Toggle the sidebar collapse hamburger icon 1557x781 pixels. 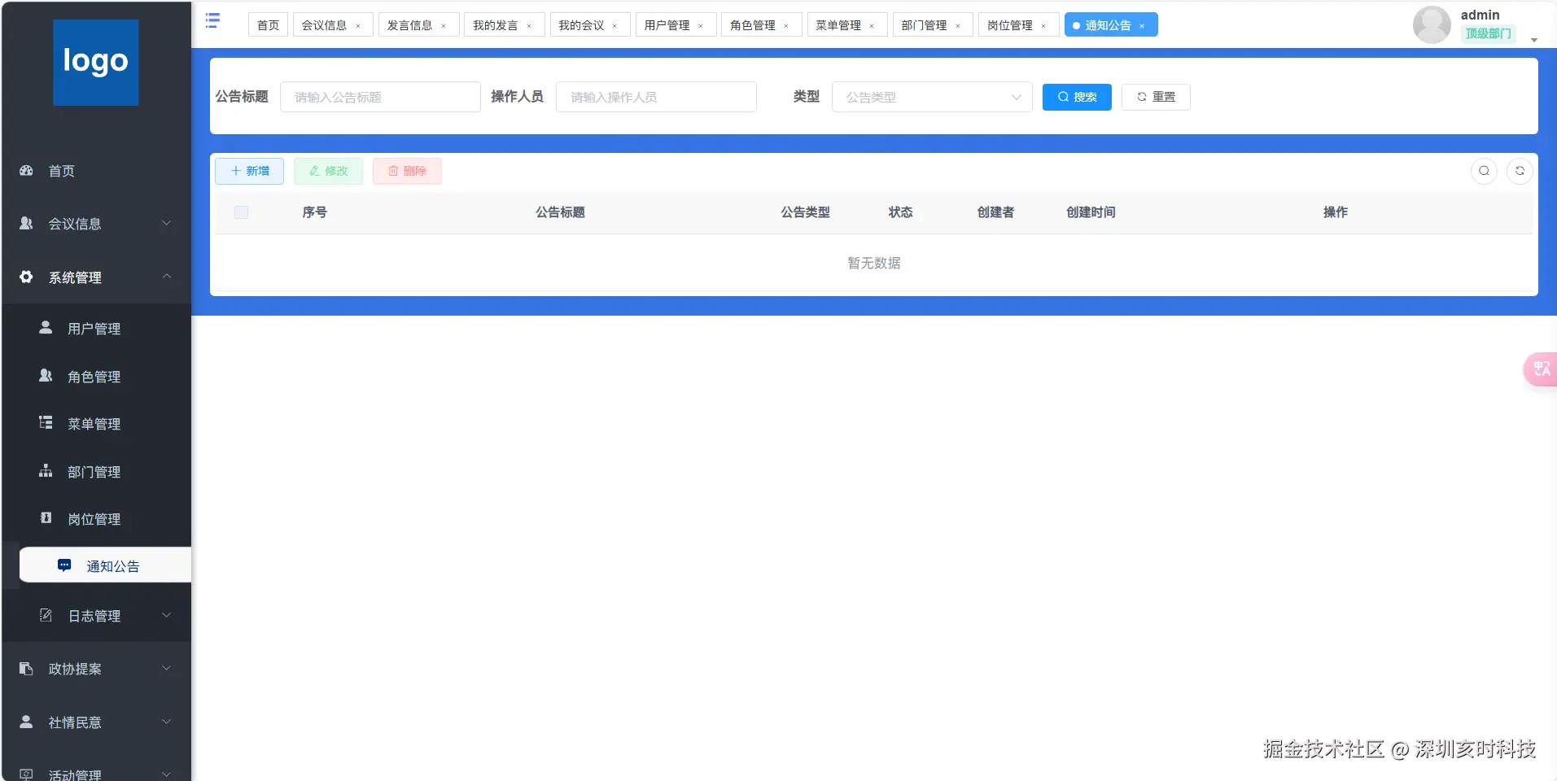212,20
